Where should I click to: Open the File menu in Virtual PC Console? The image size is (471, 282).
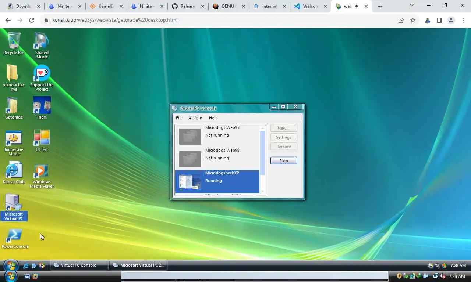(179, 118)
